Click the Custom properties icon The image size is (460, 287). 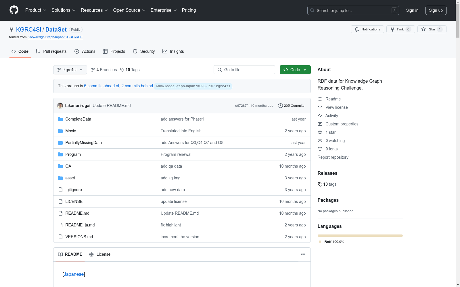pos(320,124)
